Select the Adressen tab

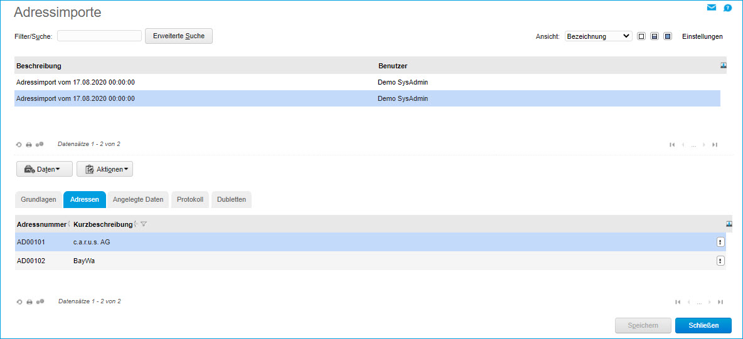tap(84, 200)
